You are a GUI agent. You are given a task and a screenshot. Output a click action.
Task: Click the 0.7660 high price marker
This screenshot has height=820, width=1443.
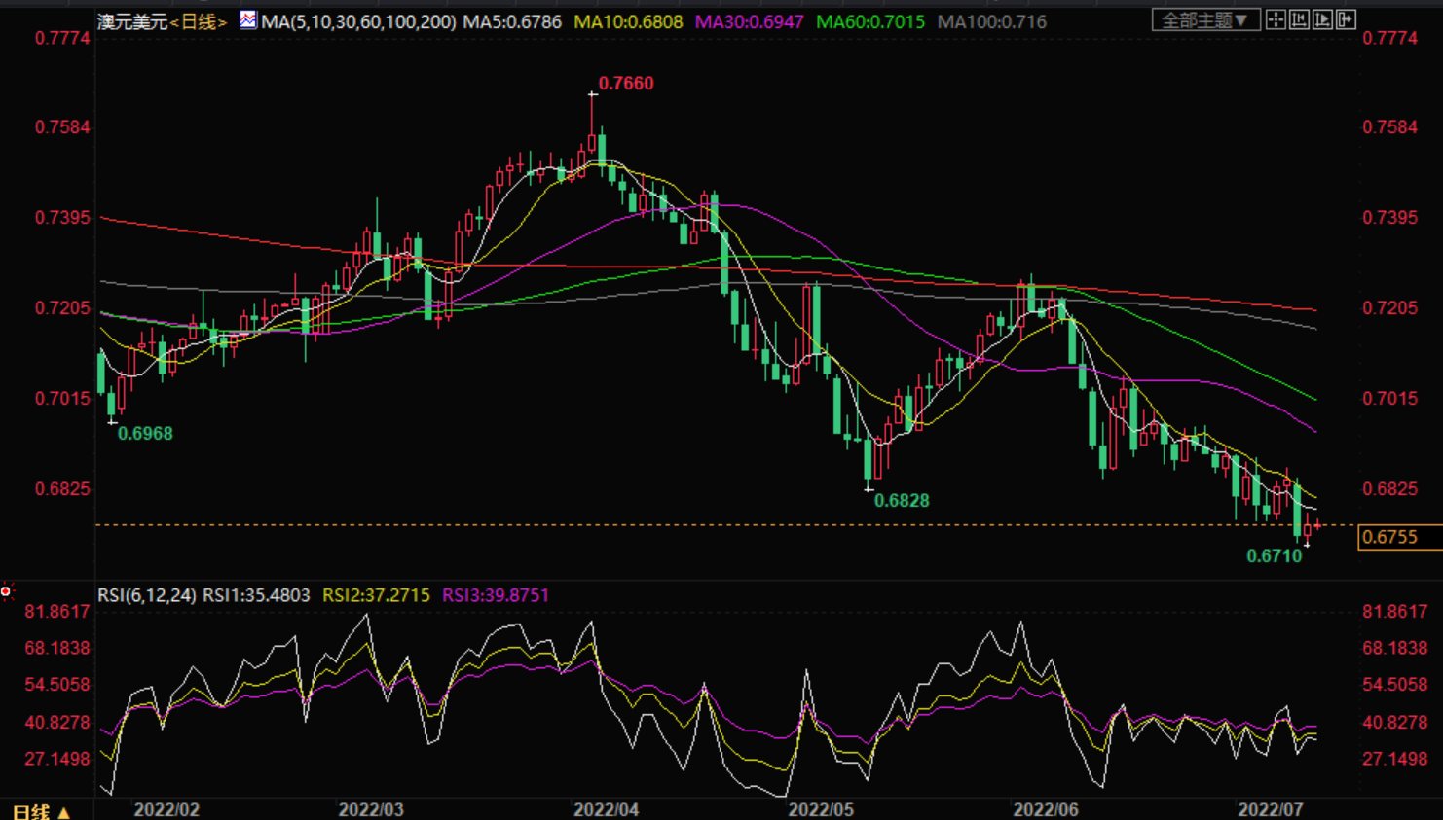click(626, 84)
